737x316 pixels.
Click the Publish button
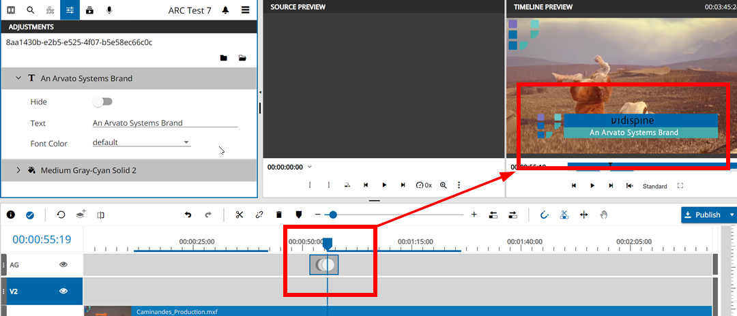tap(704, 215)
